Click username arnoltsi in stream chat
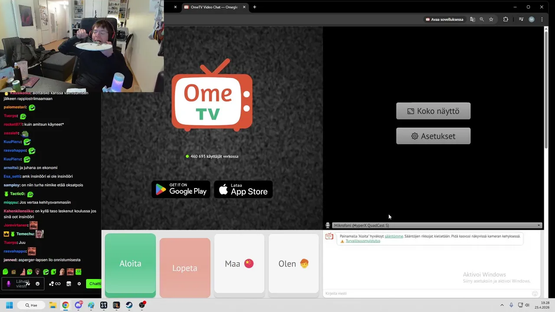This screenshot has width=555, height=312. pyautogui.click(x=11, y=168)
